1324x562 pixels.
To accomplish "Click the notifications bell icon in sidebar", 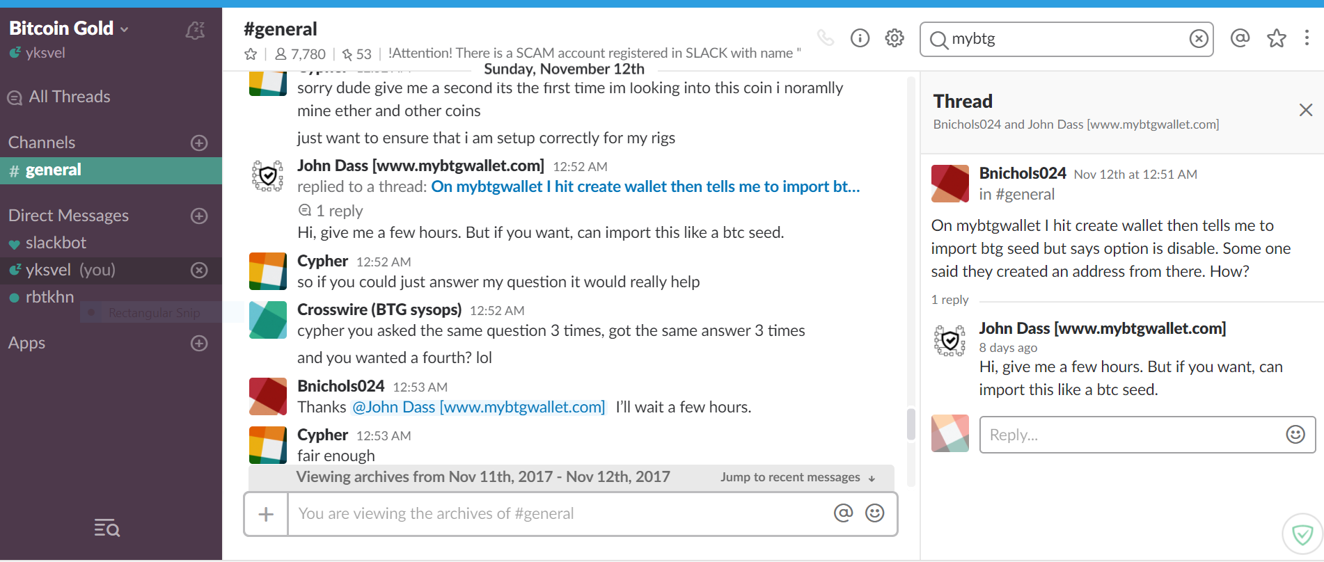I will click(x=196, y=30).
